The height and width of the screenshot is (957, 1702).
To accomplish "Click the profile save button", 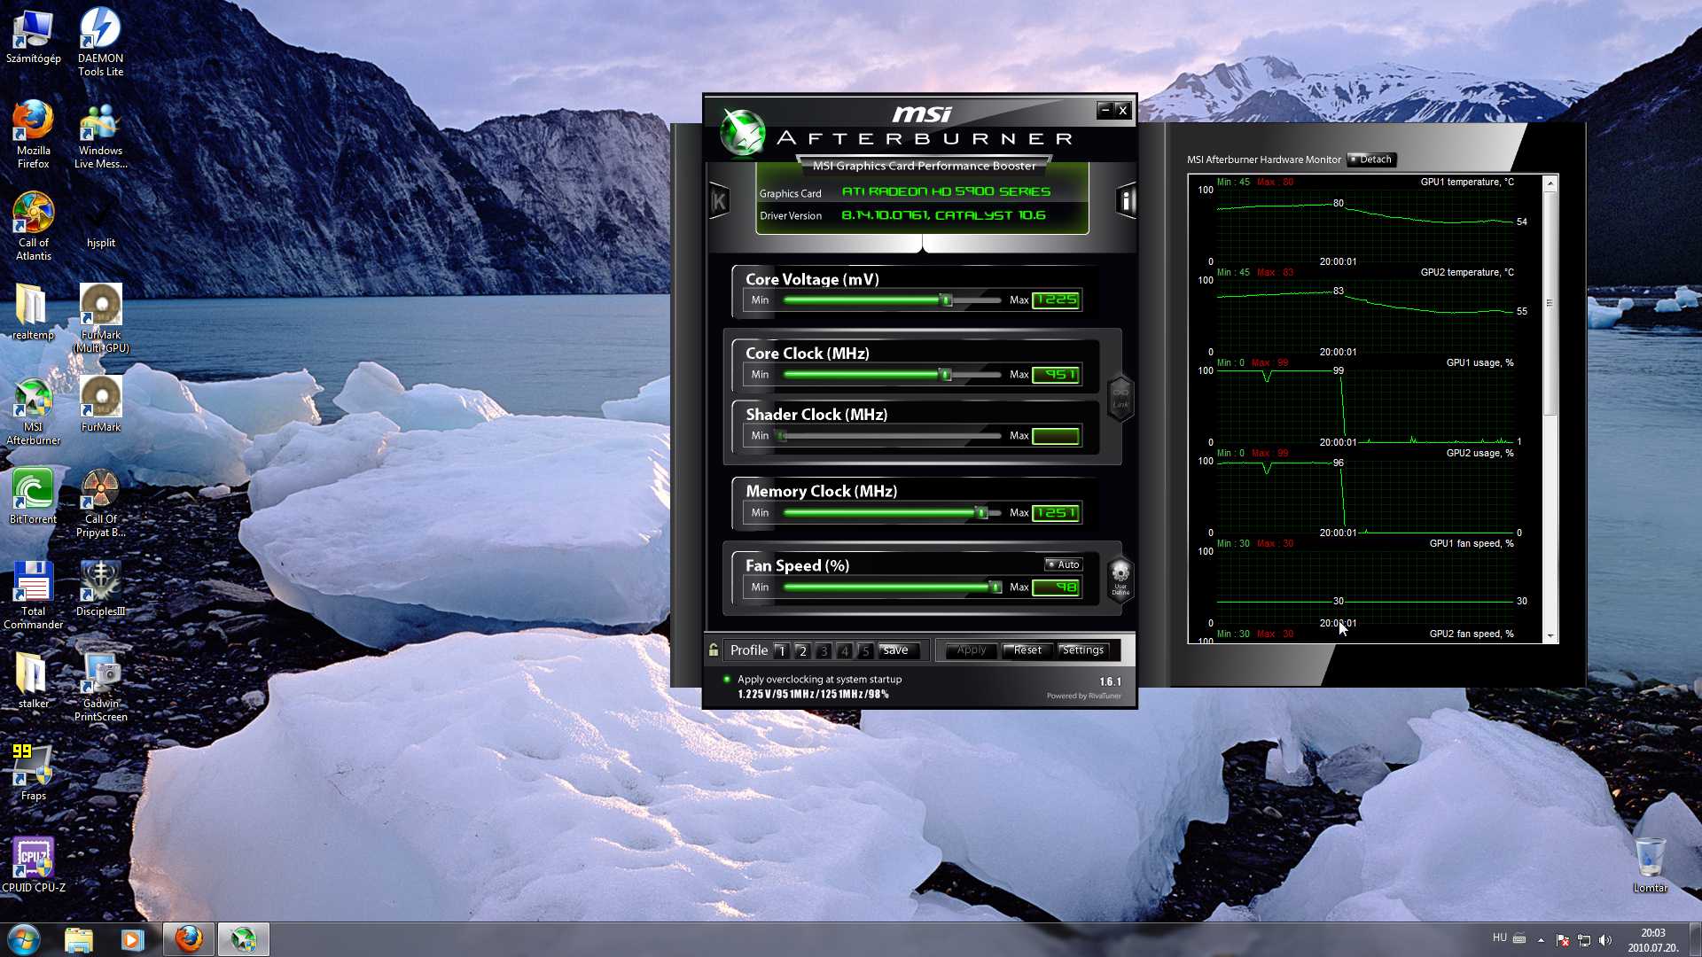I will click(897, 650).
